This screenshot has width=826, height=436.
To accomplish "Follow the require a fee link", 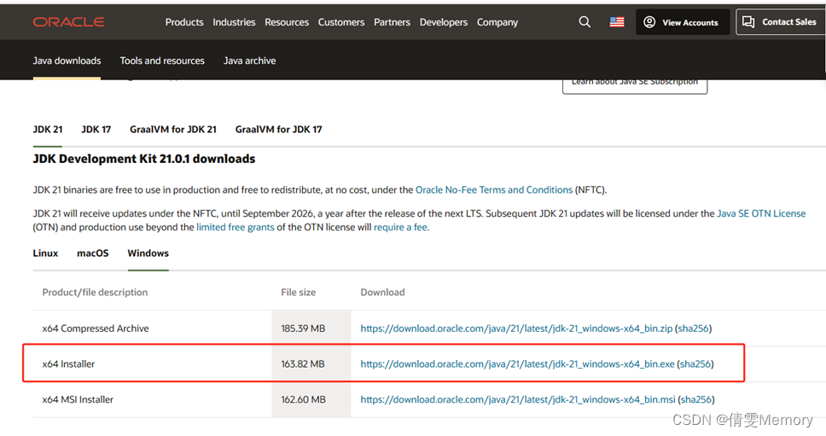I will click(x=400, y=228).
